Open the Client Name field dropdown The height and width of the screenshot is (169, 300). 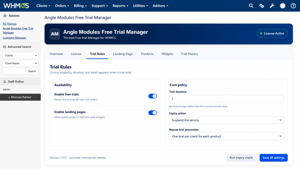coord(21,63)
